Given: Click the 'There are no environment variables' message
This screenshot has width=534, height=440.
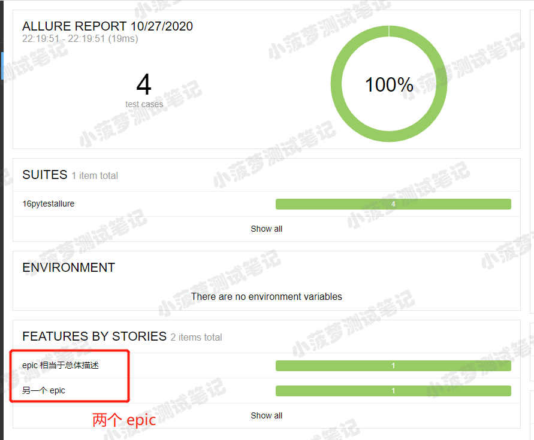Looking at the screenshot, I should 266,297.
